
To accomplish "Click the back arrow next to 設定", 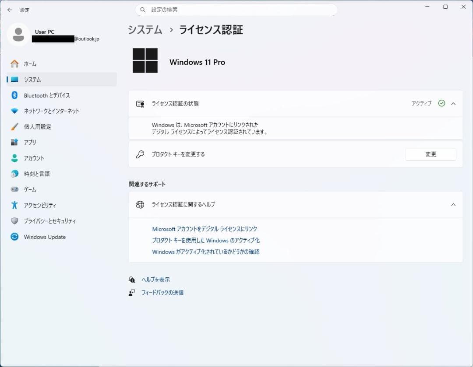I will tap(9, 10).
